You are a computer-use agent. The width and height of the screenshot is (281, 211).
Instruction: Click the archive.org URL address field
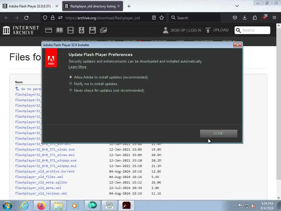coord(103,18)
